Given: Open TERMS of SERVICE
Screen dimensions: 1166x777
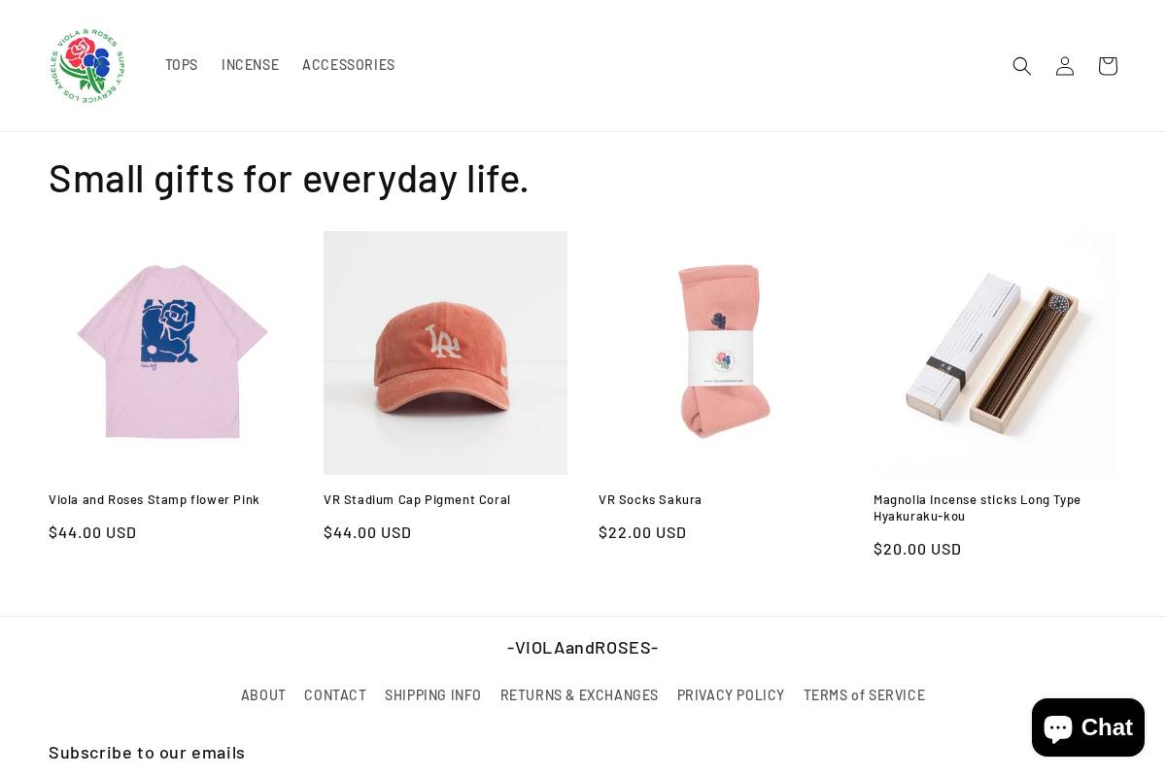Looking at the screenshot, I should (864, 694).
